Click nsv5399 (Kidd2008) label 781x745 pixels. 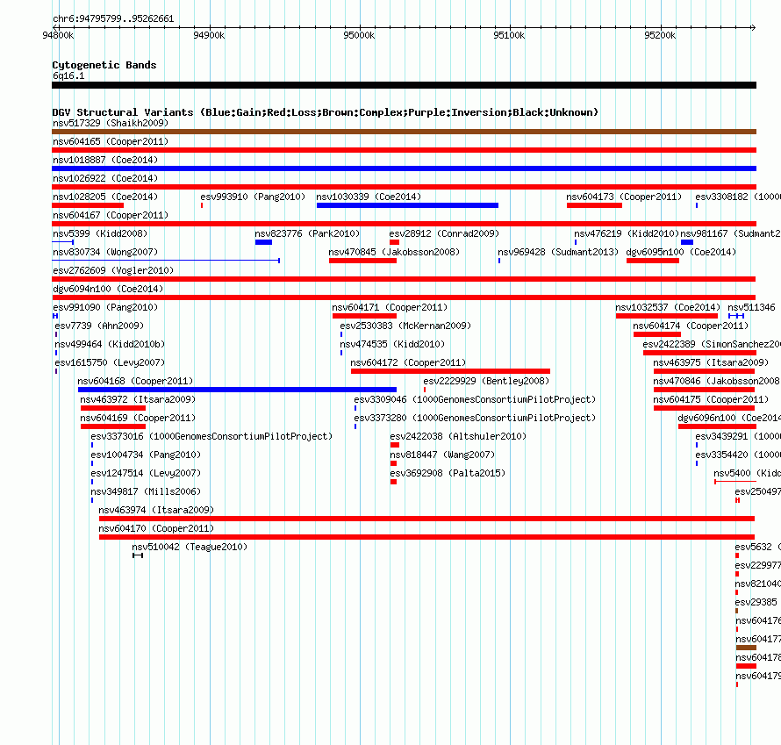(100, 233)
